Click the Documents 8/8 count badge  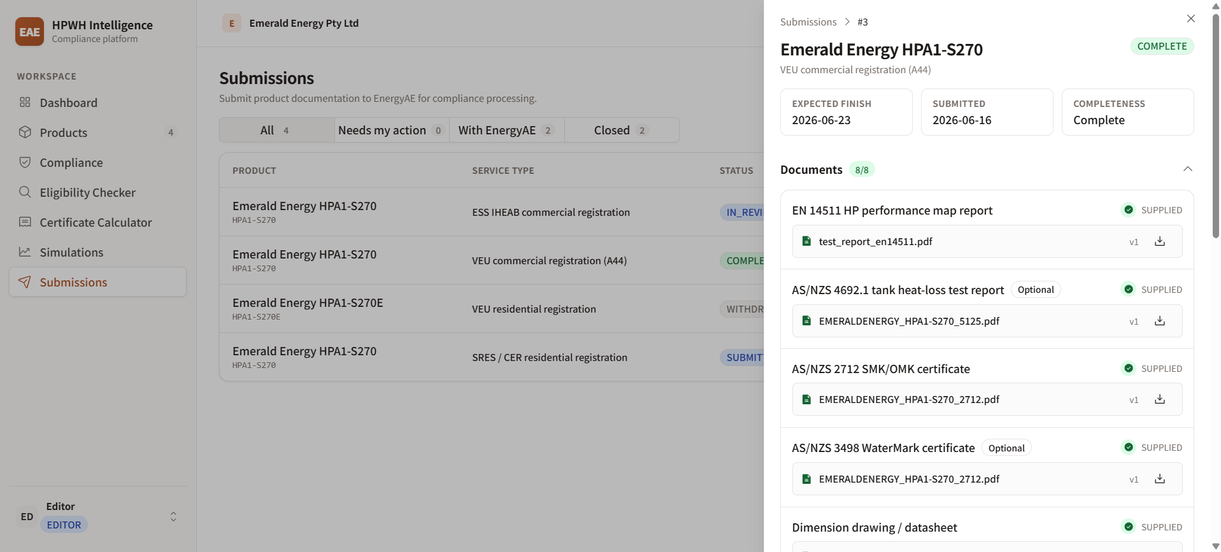tap(862, 170)
